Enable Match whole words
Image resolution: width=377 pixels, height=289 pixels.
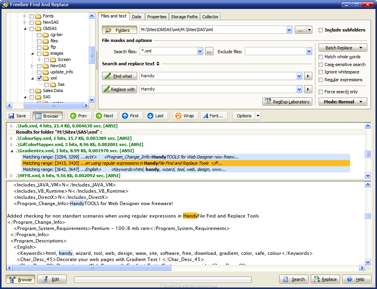pos(321,57)
